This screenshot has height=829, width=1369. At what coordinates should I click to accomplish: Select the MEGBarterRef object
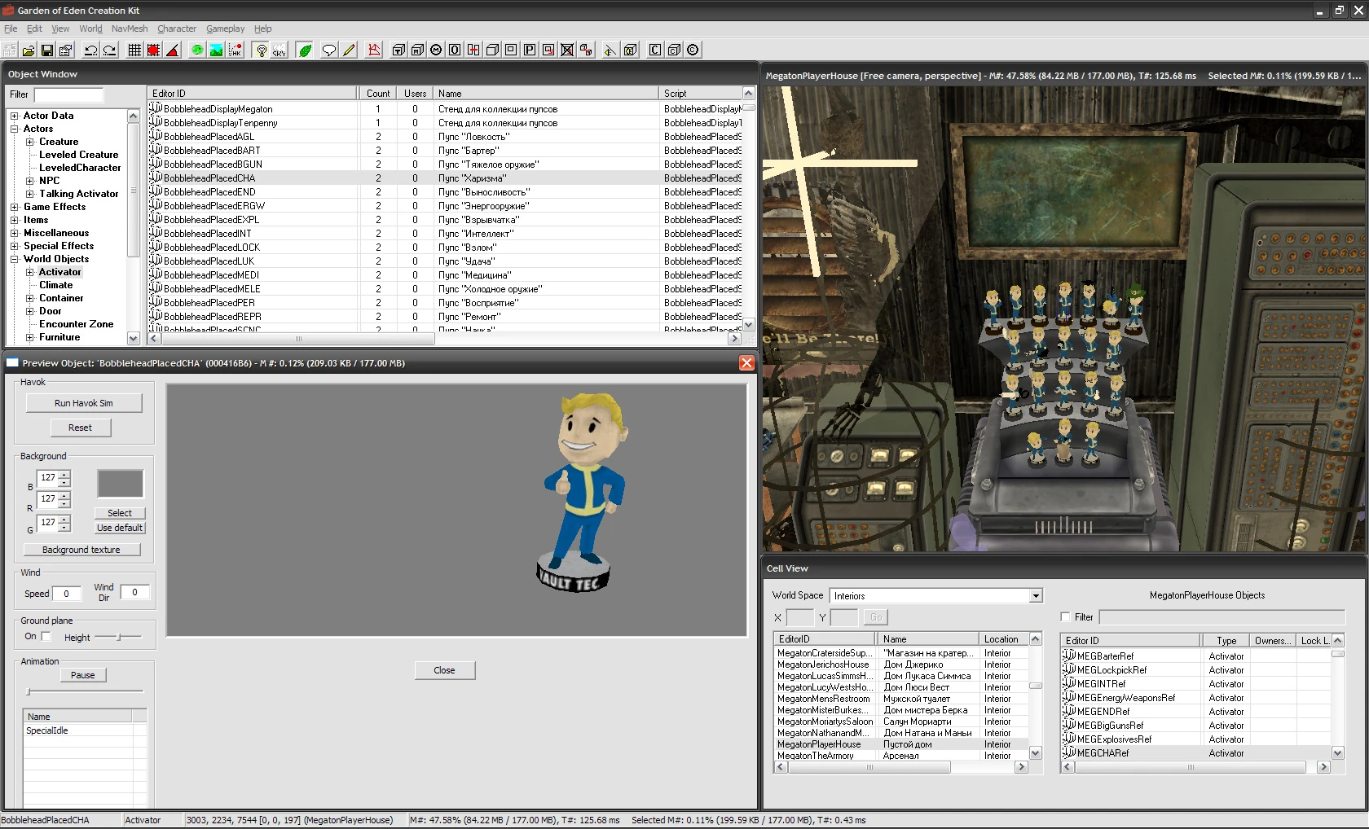(1196, 656)
